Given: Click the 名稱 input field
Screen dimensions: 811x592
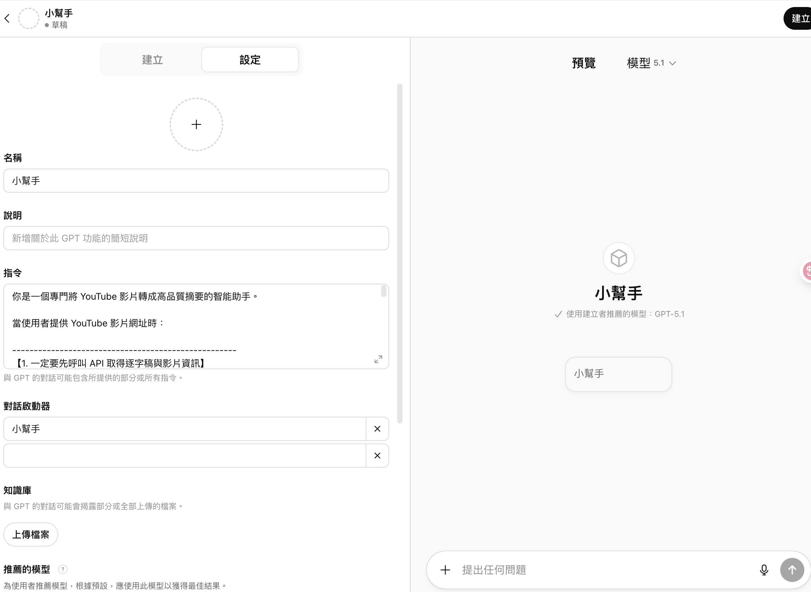Looking at the screenshot, I should point(196,181).
